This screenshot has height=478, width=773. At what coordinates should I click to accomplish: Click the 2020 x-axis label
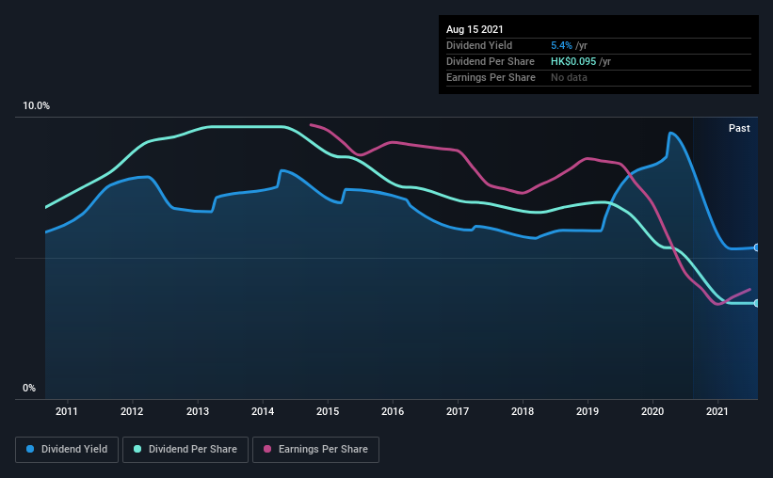[x=652, y=411]
